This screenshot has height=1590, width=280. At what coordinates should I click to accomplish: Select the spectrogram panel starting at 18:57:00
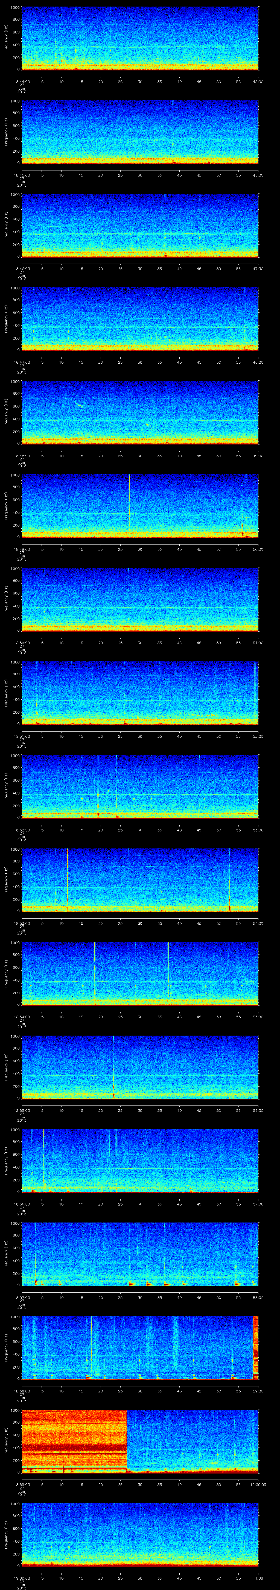point(140,1254)
